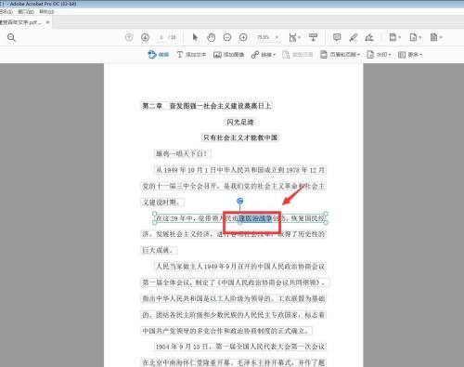
Task: Click the line starting 党的十一届三中全会召开
Action: [234, 186]
